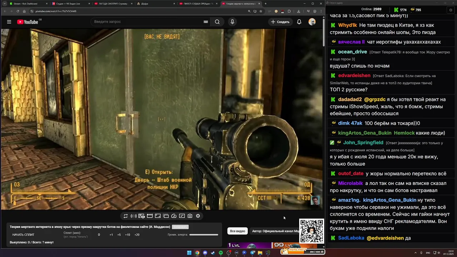Viewport: 457px width, 257px height.
Task: Click the dashed-frame icon in video toolbar
Action: coord(166,216)
